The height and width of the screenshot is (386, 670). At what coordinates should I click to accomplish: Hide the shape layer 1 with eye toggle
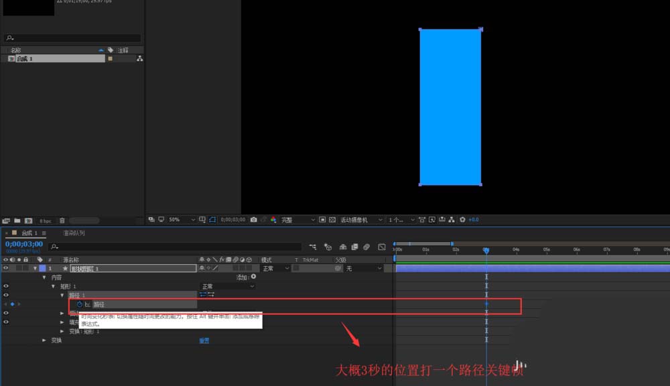(x=5, y=269)
